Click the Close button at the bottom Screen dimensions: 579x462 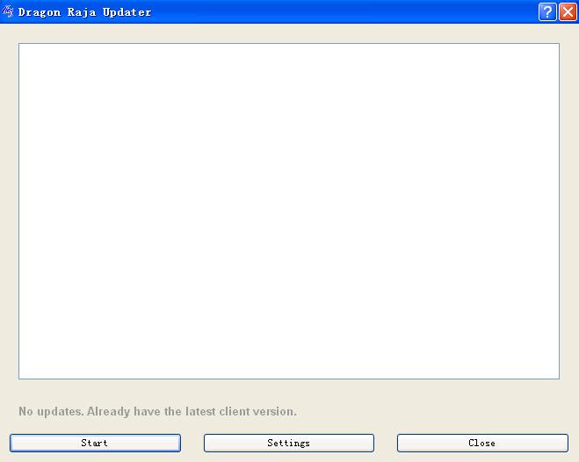pyautogui.click(x=481, y=444)
